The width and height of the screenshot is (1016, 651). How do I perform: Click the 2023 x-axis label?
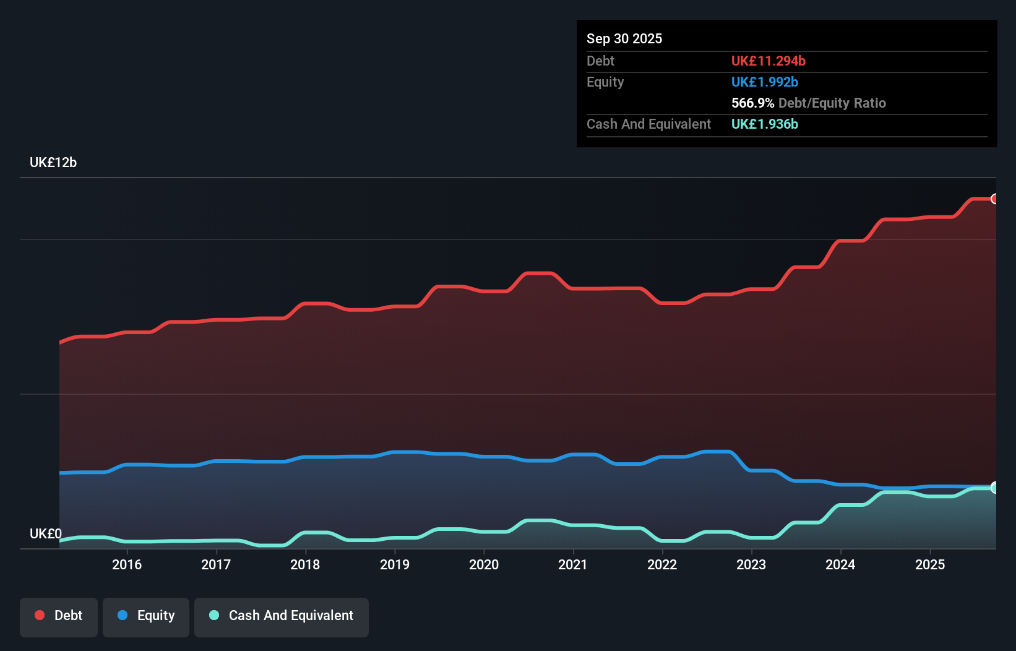click(x=751, y=564)
